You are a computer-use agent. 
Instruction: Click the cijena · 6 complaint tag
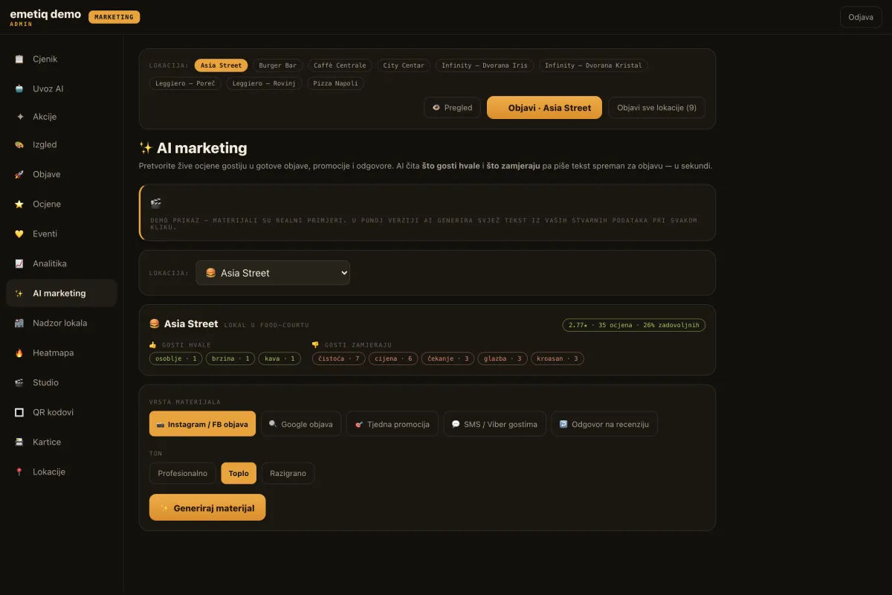tap(393, 358)
